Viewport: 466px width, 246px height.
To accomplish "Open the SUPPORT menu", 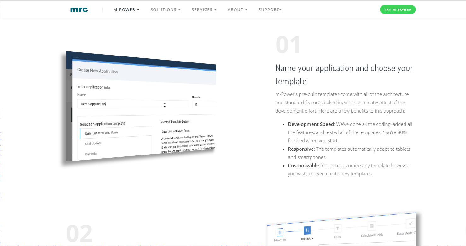I will pyautogui.click(x=270, y=10).
